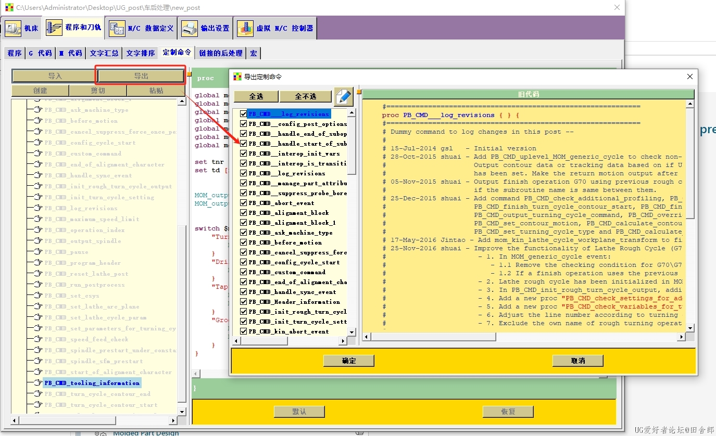716x436 pixels.
Task: Uncheck PB_CMD_ask_machine_type checkbox
Action: pos(243,233)
